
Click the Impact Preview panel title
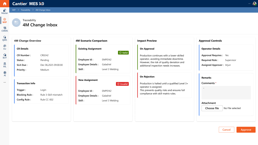[147, 41]
